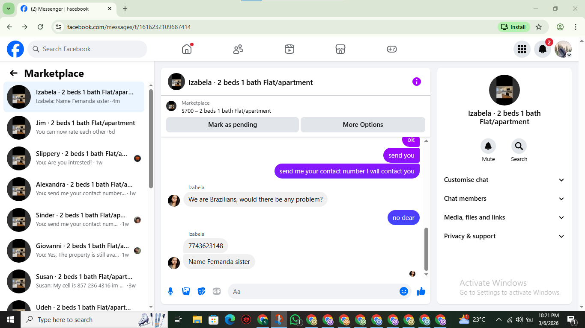This screenshot has width=585, height=328.
Task: Expand Chat members section
Action: tap(504, 199)
